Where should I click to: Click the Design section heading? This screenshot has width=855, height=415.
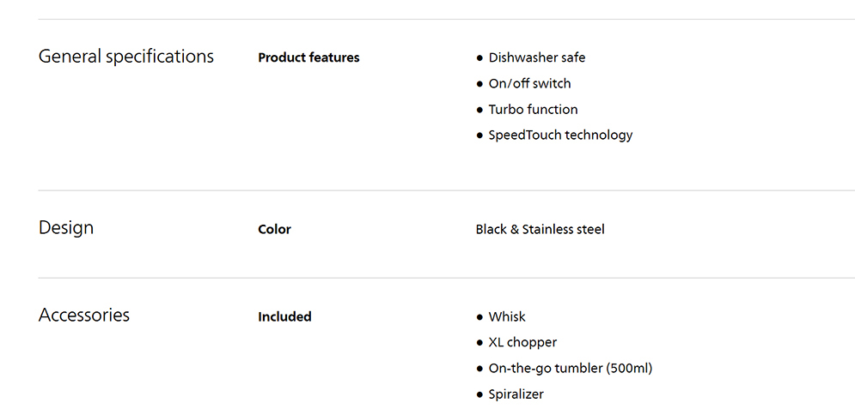66,228
